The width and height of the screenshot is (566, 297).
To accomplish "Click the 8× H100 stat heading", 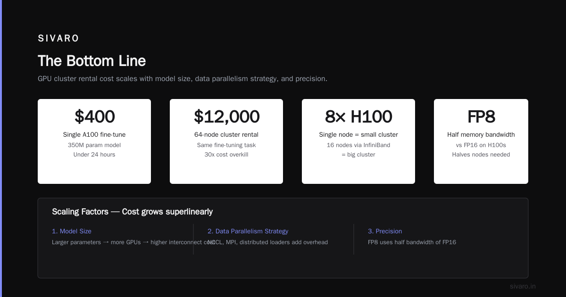I will click(x=358, y=117).
